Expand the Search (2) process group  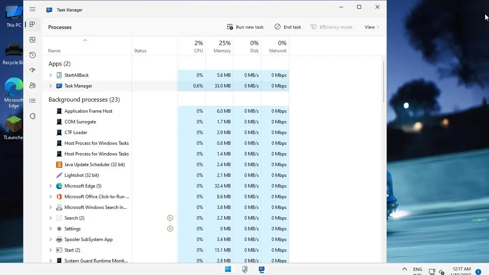tap(50, 218)
